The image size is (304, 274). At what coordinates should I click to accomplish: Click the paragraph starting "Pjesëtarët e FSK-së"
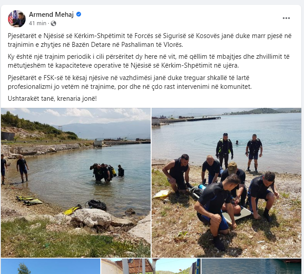tap(130, 82)
